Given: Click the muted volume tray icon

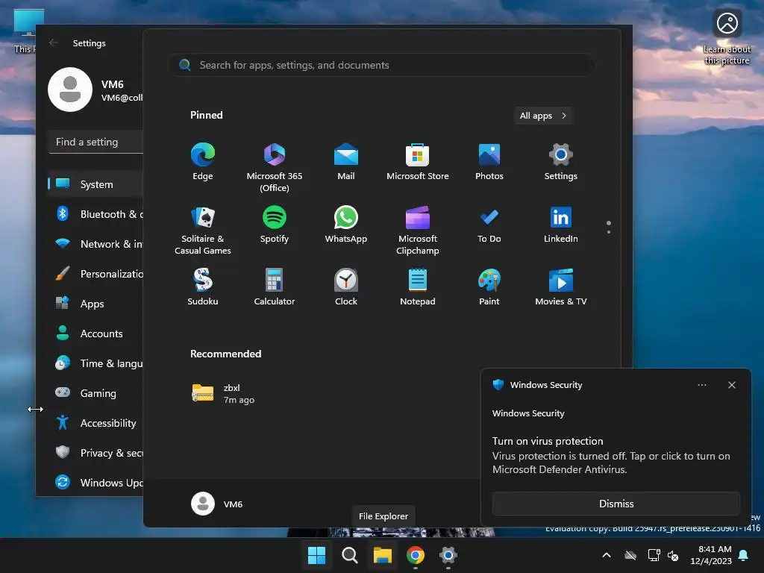Looking at the screenshot, I should point(673,555).
